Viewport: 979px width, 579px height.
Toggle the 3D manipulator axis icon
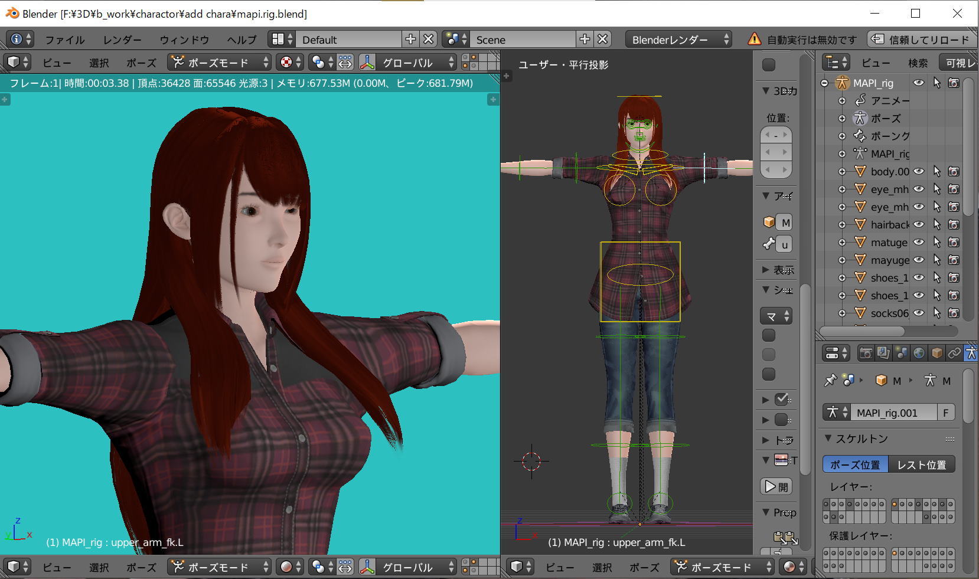(x=367, y=63)
